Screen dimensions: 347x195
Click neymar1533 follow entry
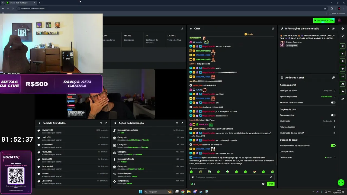point(73,131)
